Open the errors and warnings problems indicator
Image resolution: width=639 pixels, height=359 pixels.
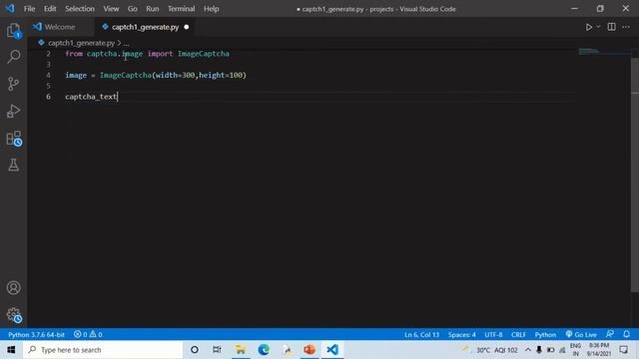(88, 335)
